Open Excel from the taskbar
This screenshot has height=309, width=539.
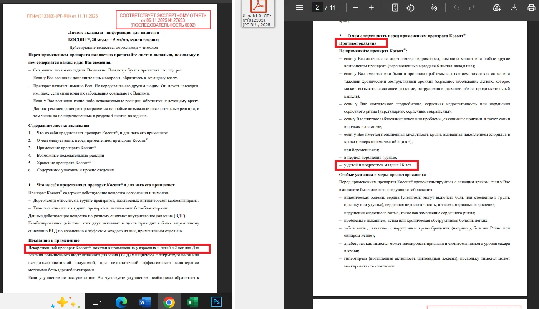coord(192,302)
